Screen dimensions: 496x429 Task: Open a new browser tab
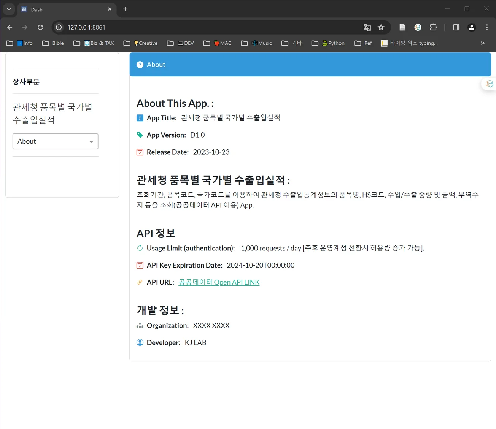(x=125, y=9)
